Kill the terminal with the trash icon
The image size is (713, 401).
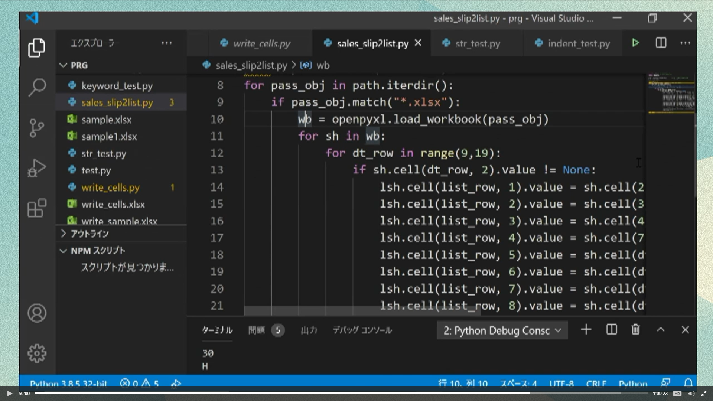635,330
